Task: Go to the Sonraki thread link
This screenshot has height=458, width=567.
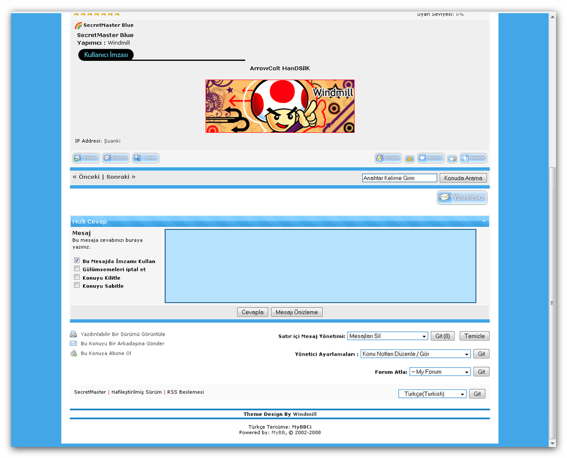Action: pyautogui.click(x=118, y=177)
